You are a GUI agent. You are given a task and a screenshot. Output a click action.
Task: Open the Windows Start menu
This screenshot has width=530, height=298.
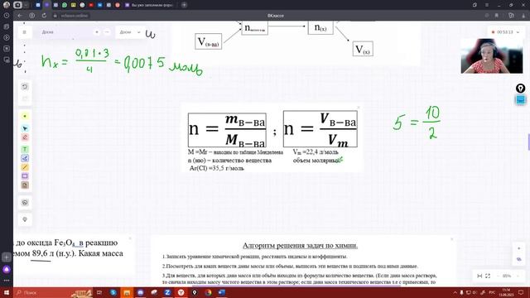[x=7, y=292]
